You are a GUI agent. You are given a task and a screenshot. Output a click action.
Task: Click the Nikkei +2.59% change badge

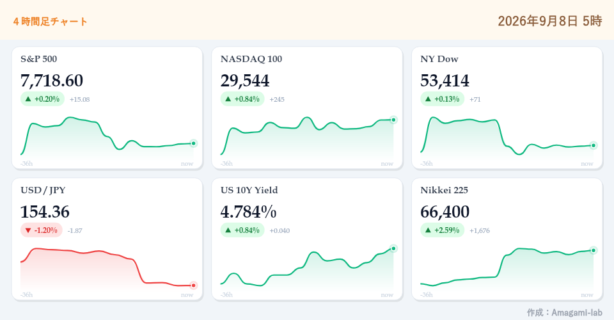443,230
